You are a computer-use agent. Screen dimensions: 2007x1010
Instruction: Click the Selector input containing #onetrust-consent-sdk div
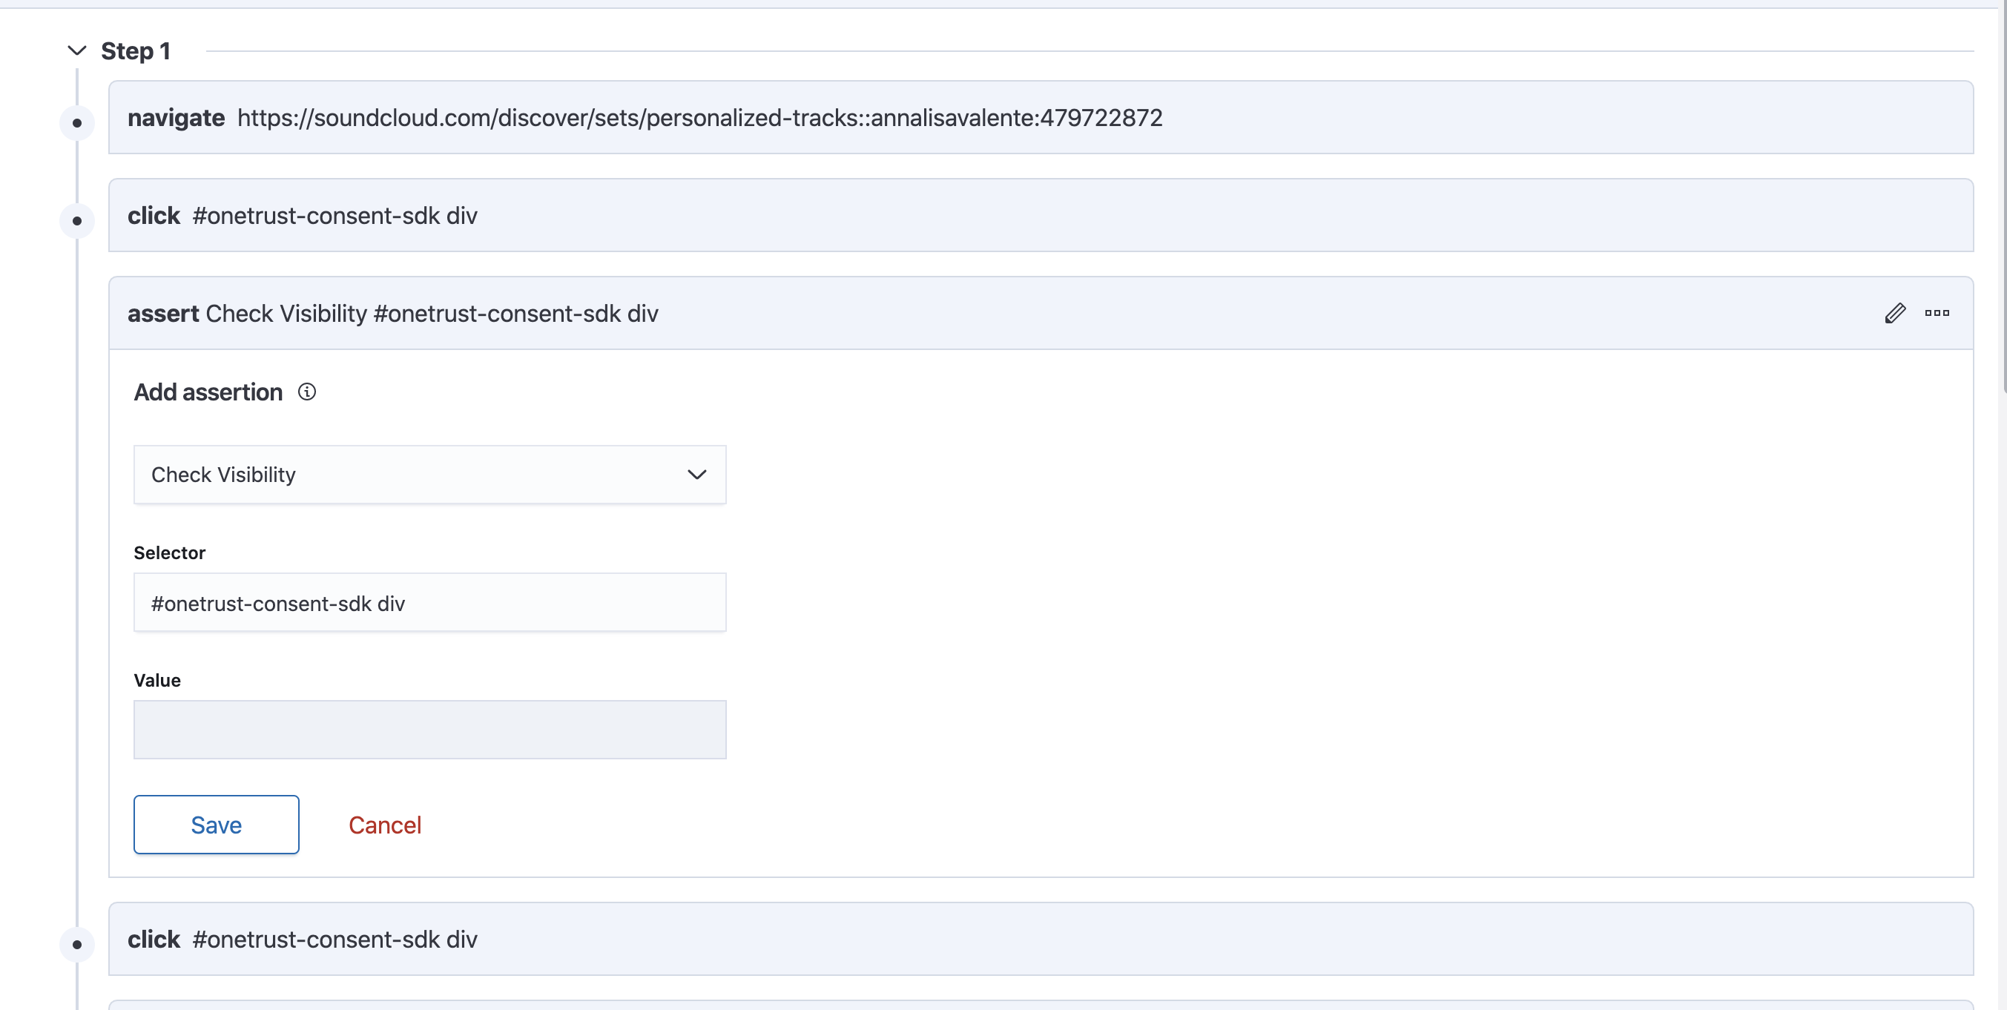click(x=430, y=602)
